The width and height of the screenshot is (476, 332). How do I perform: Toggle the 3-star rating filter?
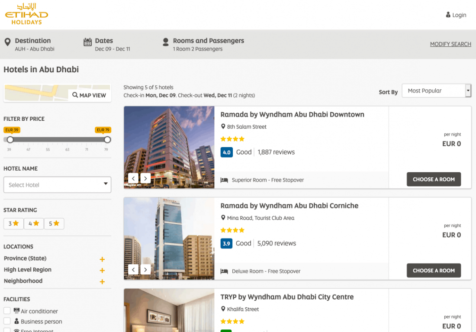[x=13, y=223]
